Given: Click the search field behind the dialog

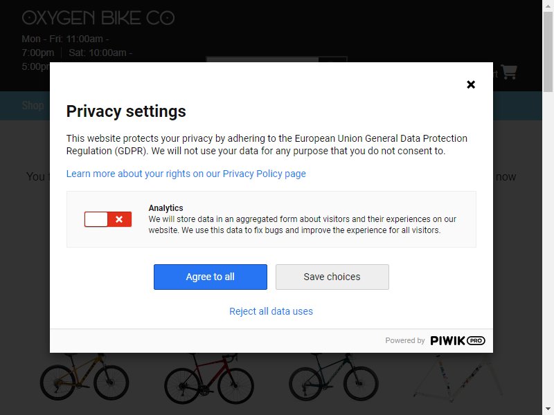Looking at the screenshot, I should click(262, 59).
